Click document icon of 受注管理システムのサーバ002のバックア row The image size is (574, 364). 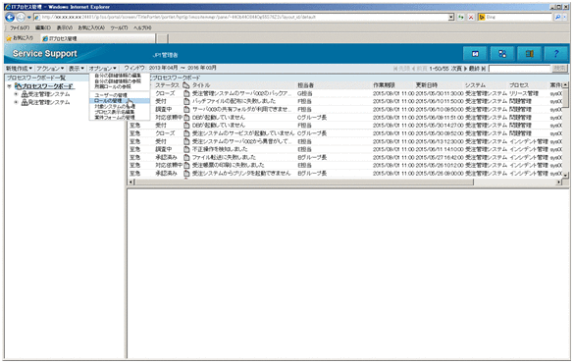[186, 93]
